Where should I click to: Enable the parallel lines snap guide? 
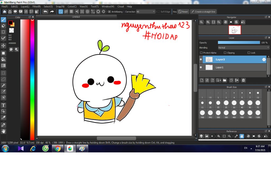click(66, 12)
